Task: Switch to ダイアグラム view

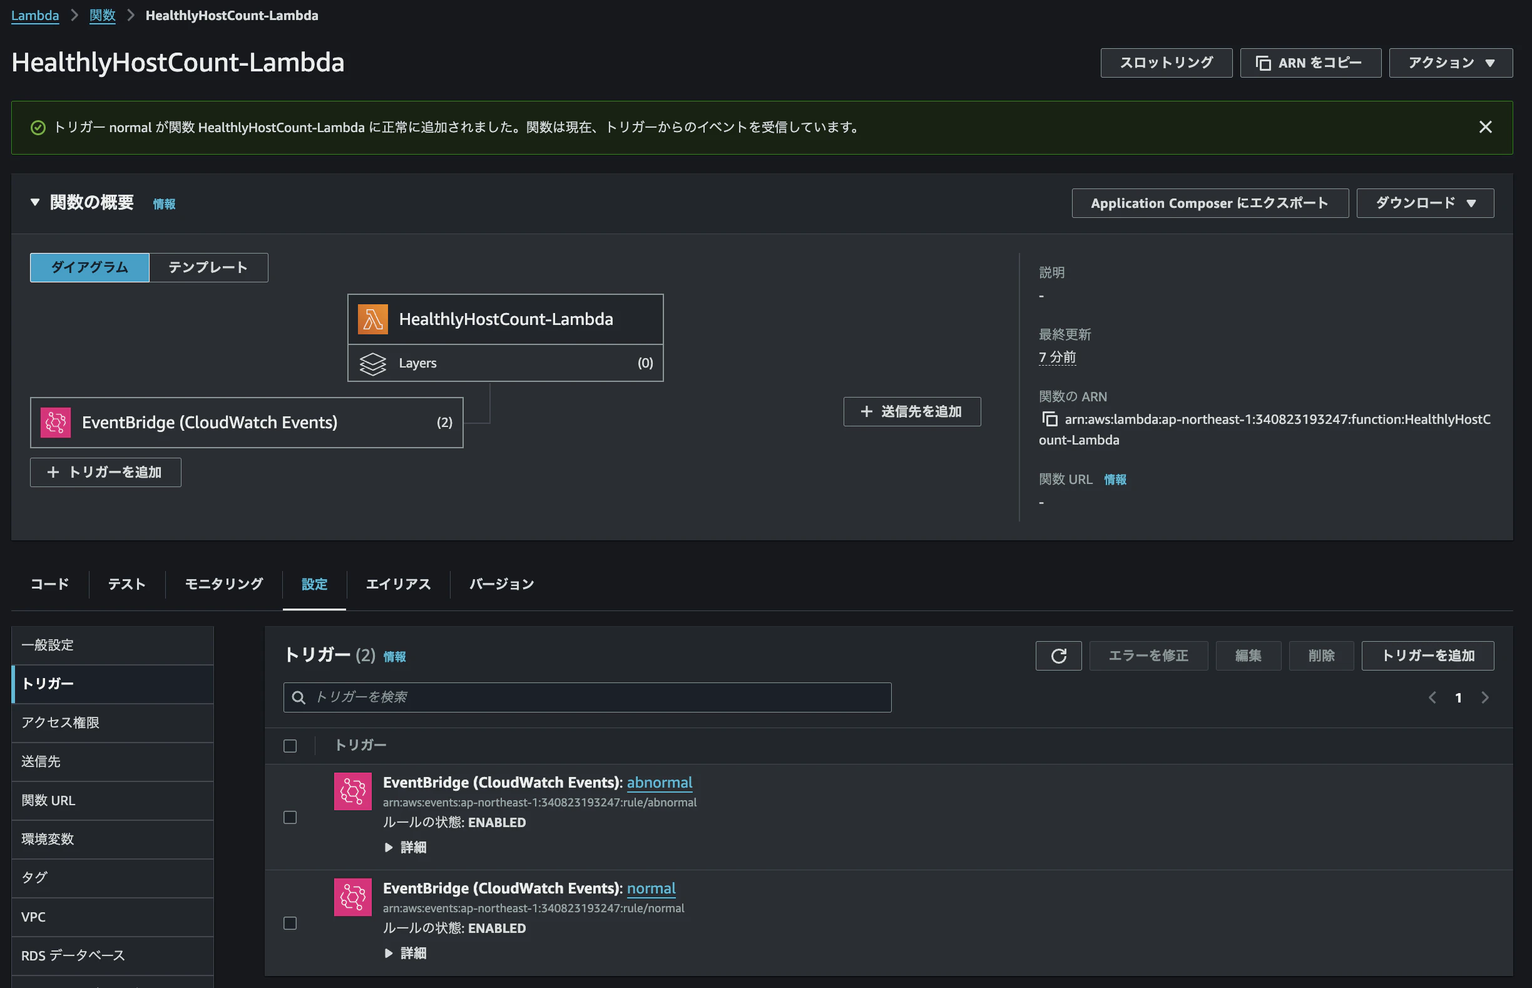Action: [89, 267]
